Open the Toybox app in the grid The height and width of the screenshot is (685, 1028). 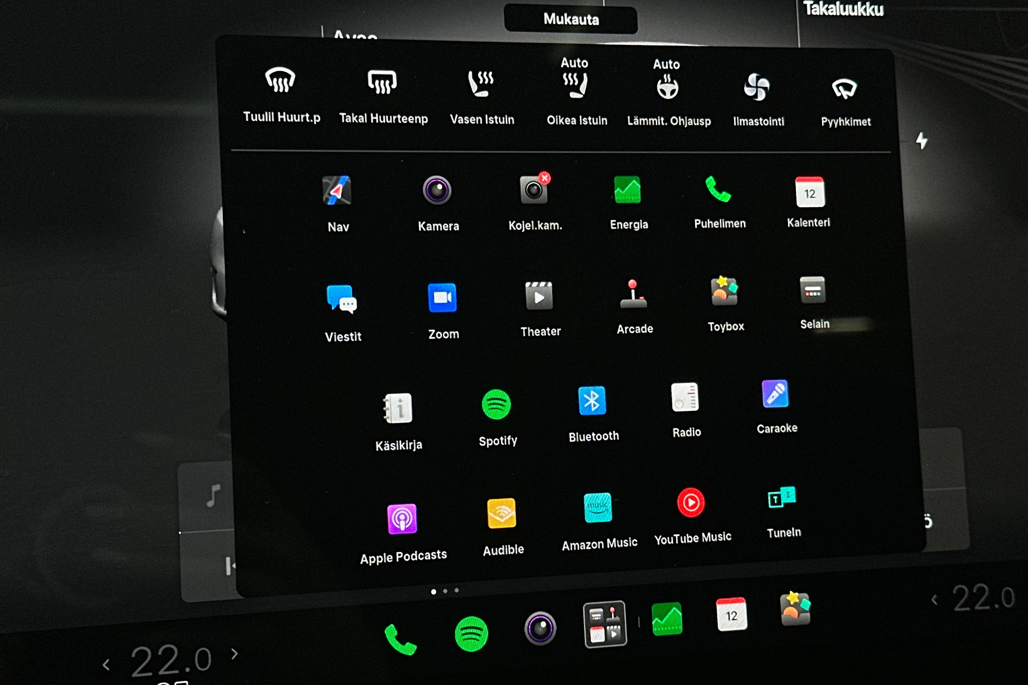724,291
